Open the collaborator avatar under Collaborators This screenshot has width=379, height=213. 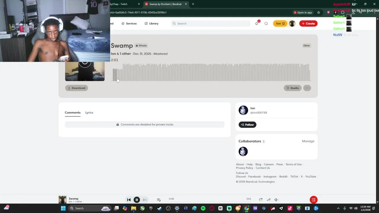(243, 151)
